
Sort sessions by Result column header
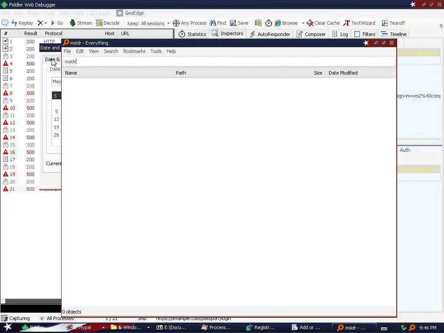(31, 33)
